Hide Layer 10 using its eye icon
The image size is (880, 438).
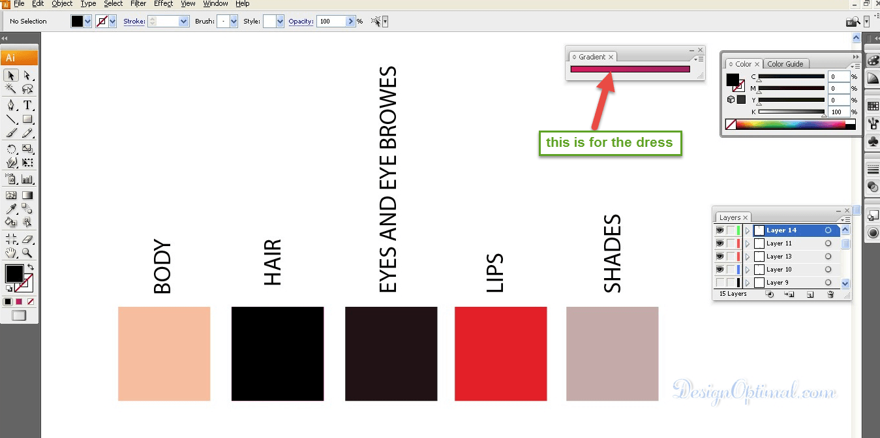[x=720, y=270]
